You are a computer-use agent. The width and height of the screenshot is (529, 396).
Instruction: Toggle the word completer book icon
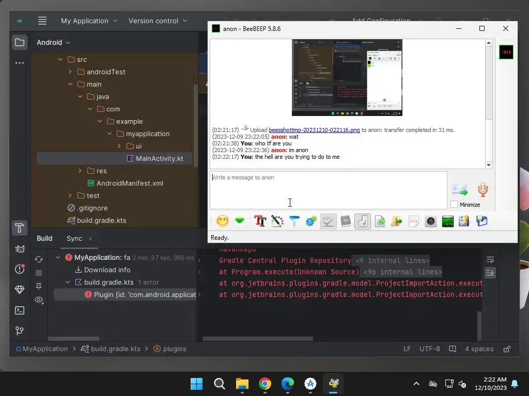(x=346, y=221)
